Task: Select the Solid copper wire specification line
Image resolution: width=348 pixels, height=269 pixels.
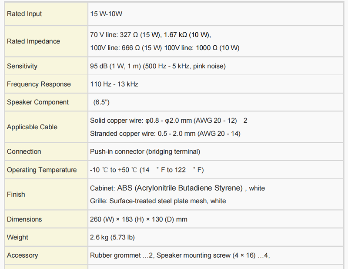Action: (163, 120)
